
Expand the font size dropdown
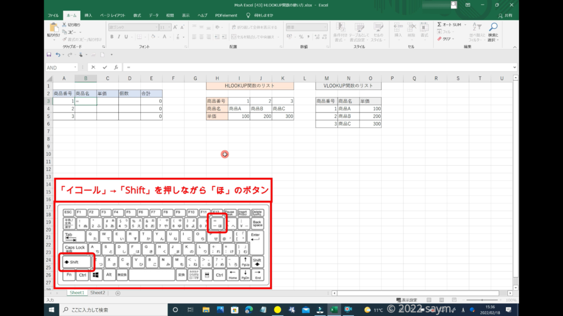[170, 27]
